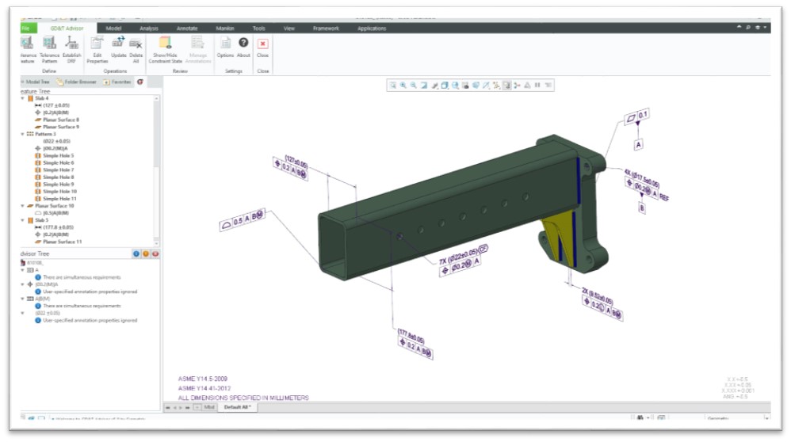Click 'ALL DIMENSIONS SPECIFIED IN MILLIMETERS' note
Image resolution: width=791 pixels, height=442 pixels.
click(243, 398)
